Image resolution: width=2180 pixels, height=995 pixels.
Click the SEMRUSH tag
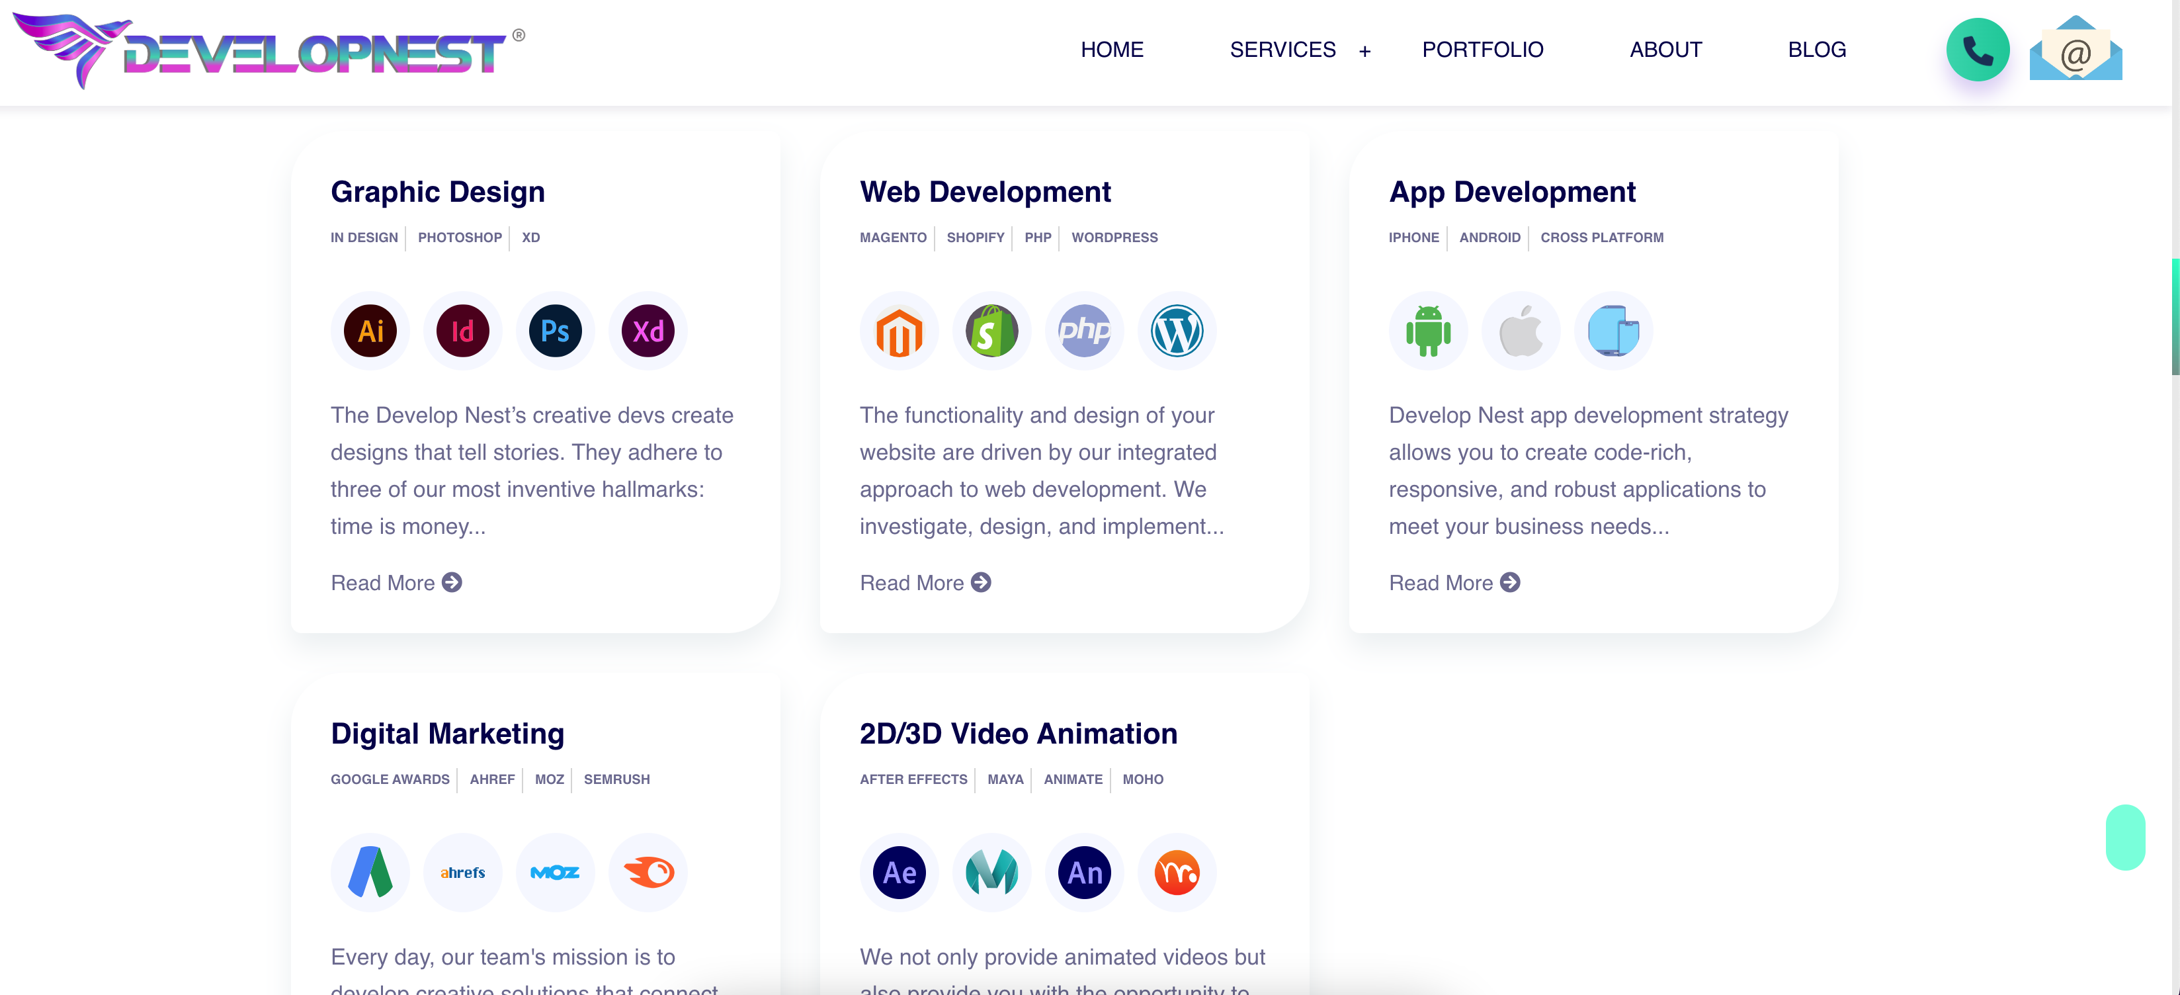point(617,779)
